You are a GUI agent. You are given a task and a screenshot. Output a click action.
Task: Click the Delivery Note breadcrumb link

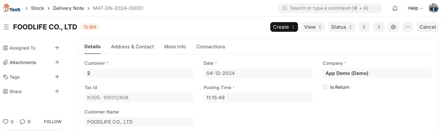click(68, 8)
